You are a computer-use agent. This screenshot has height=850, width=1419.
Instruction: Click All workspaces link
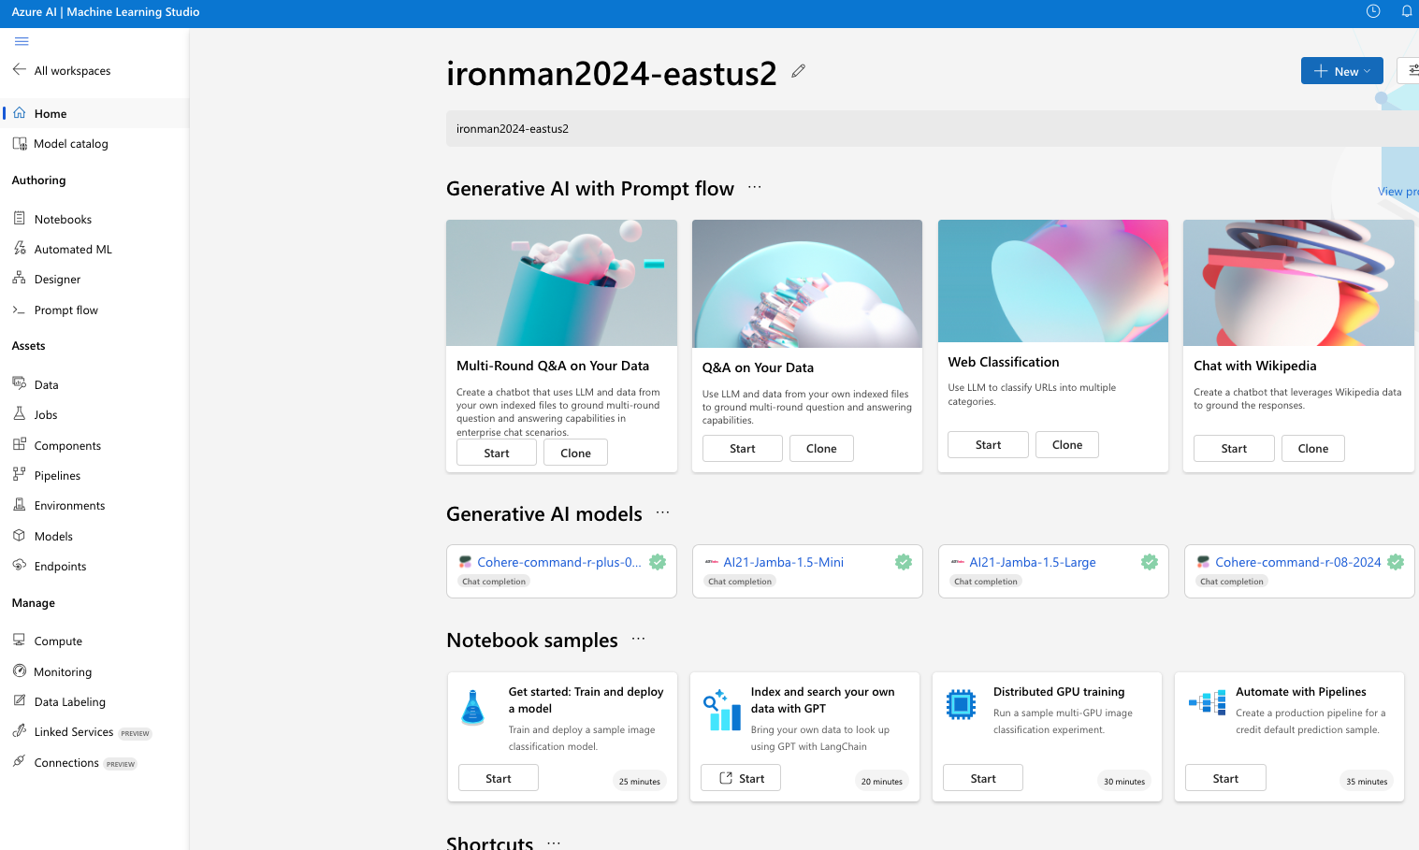72,71
